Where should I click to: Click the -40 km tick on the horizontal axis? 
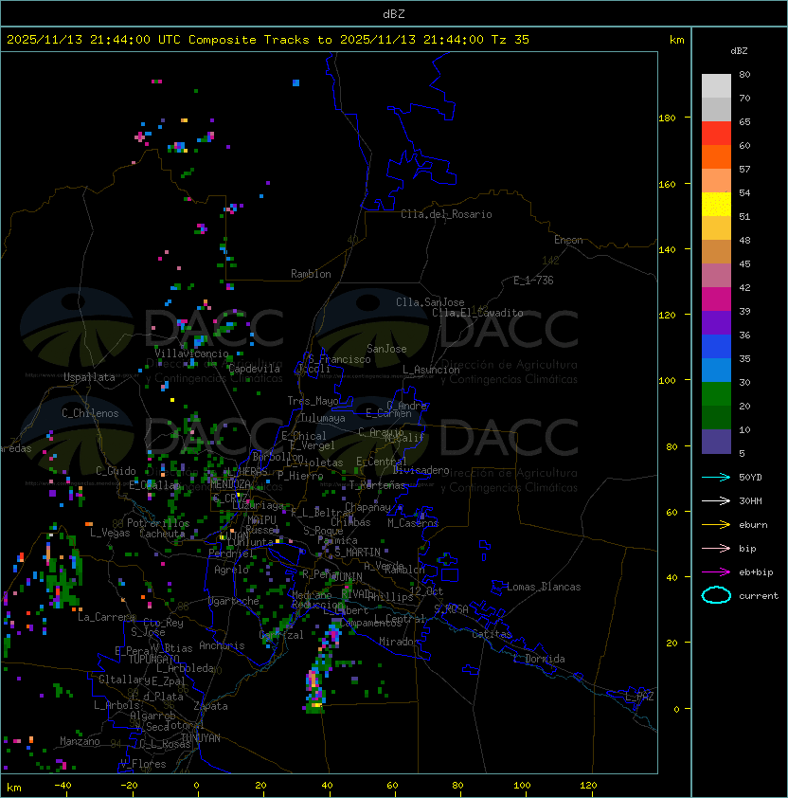pos(63,786)
